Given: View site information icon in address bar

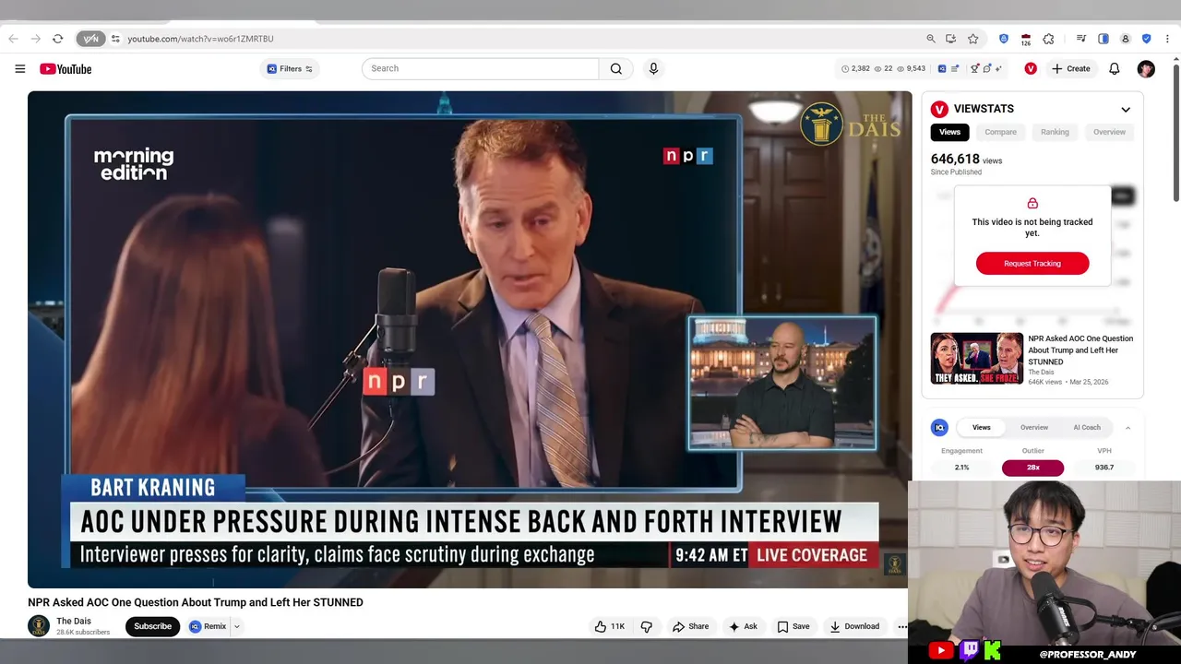Looking at the screenshot, I should click(115, 39).
